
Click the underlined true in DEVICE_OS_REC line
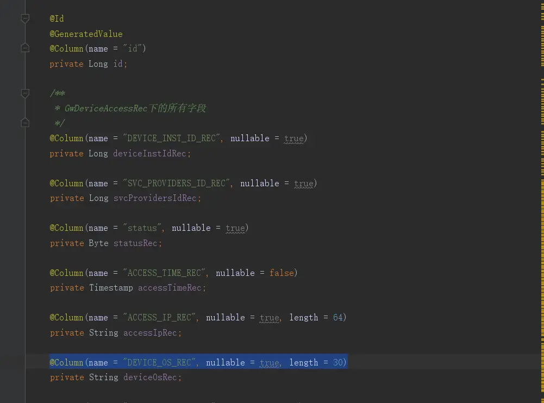[x=269, y=363]
